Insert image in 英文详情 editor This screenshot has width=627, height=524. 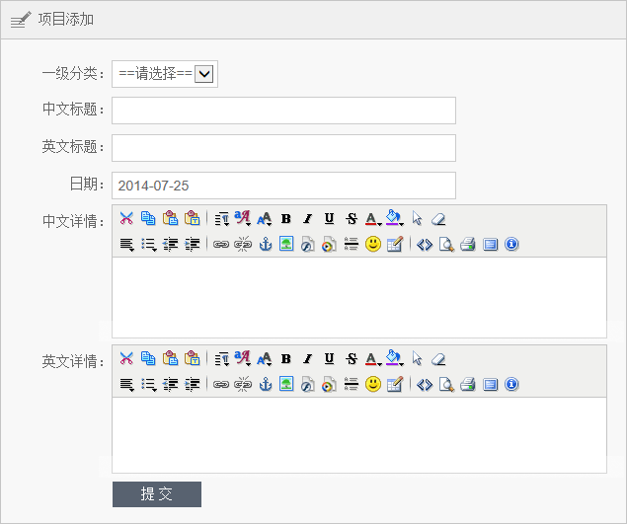coord(286,385)
